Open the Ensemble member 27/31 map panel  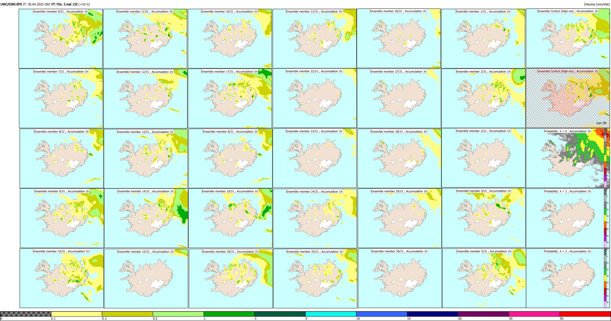(399, 99)
